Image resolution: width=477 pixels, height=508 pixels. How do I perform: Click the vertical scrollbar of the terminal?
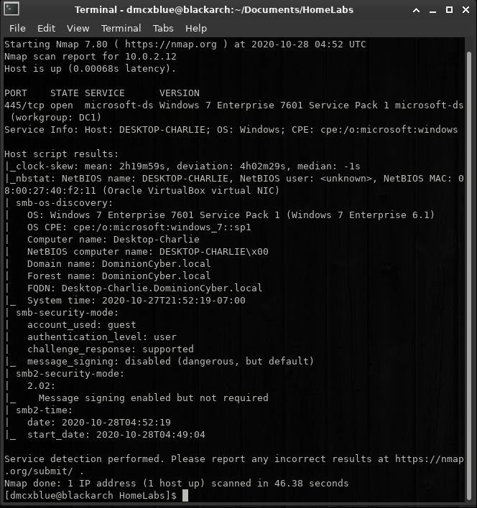click(468, 276)
